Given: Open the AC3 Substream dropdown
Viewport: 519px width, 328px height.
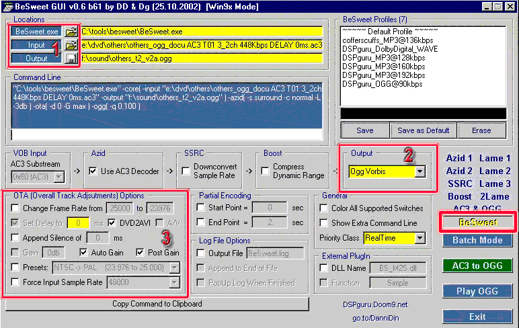Looking at the screenshot, I should pos(59,177).
